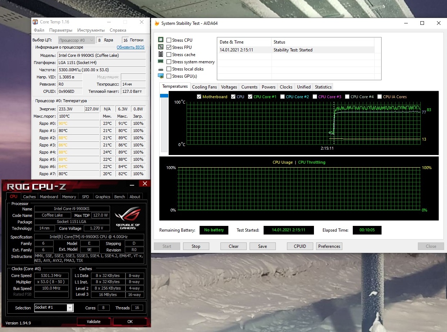Click the Elapsed Time 00:10:05 display
The width and height of the screenshot is (447, 332).
pos(367,230)
